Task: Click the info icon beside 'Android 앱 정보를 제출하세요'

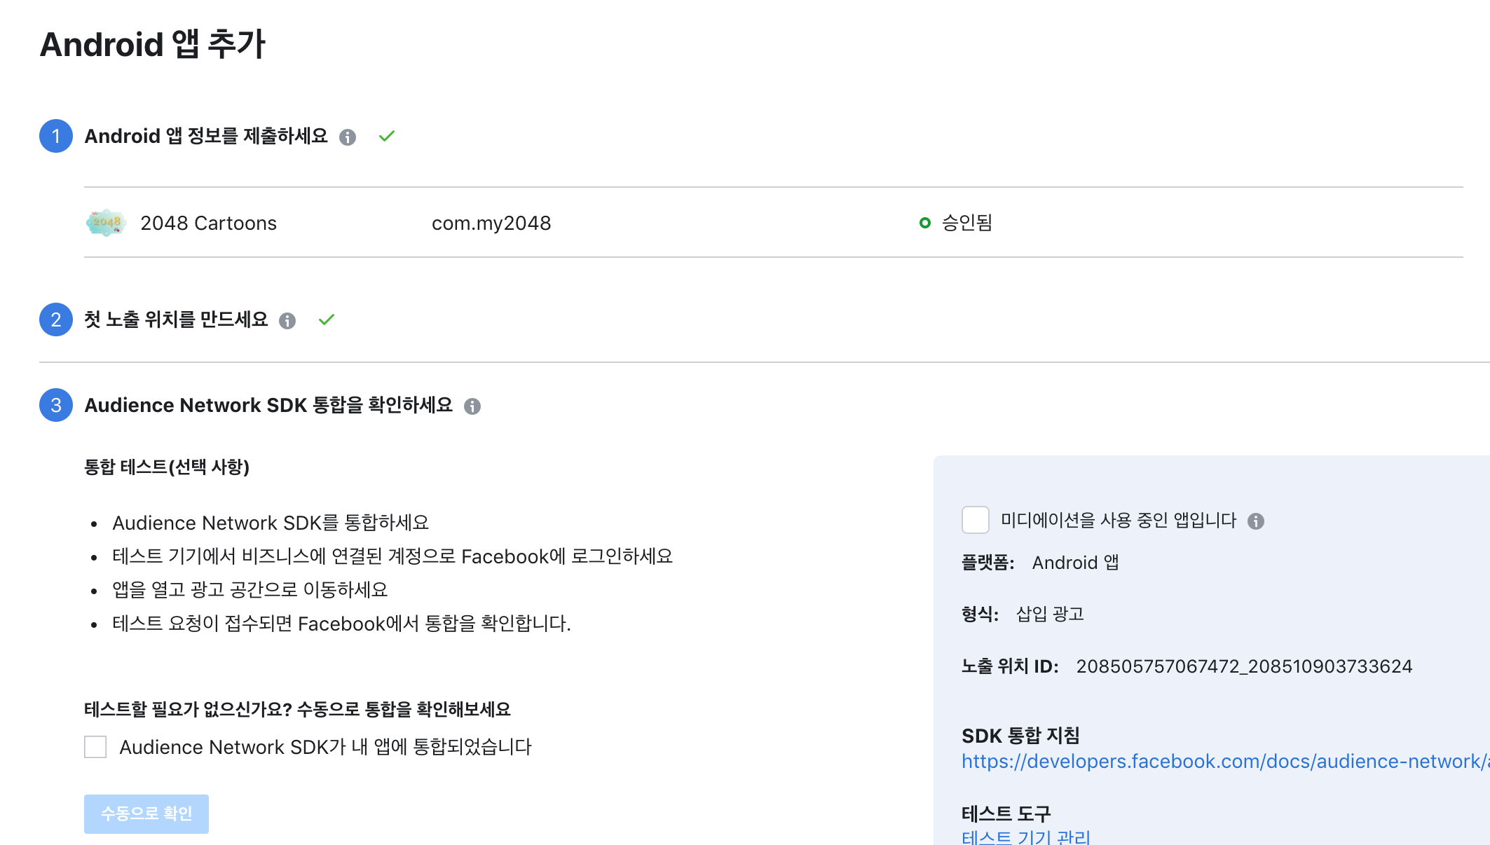Action: coord(348,137)
